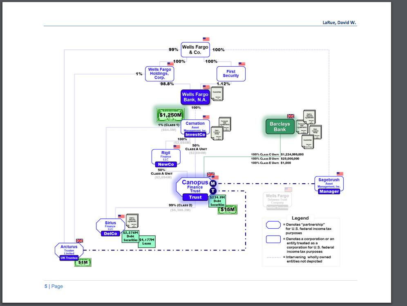Select the Wells Fargo & Co. box

click(195, 49)
